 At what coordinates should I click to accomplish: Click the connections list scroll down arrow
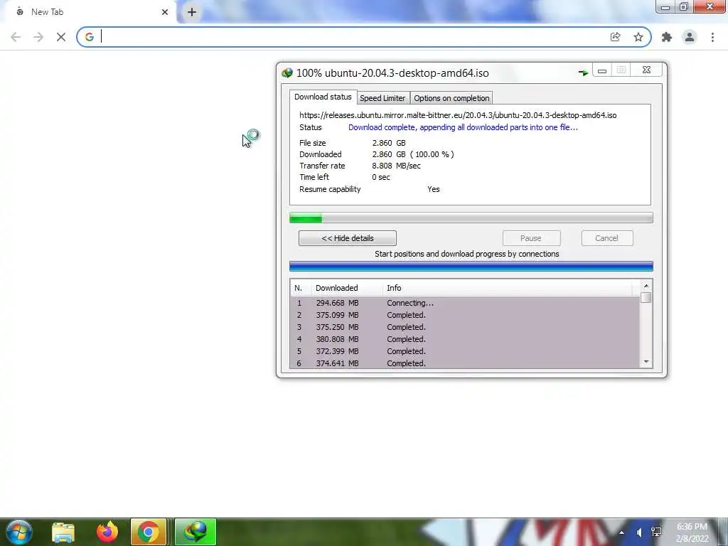tap(646, 362)
